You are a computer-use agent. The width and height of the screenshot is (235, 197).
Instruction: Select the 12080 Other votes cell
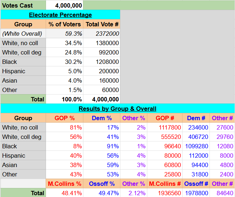pos(222,146)
